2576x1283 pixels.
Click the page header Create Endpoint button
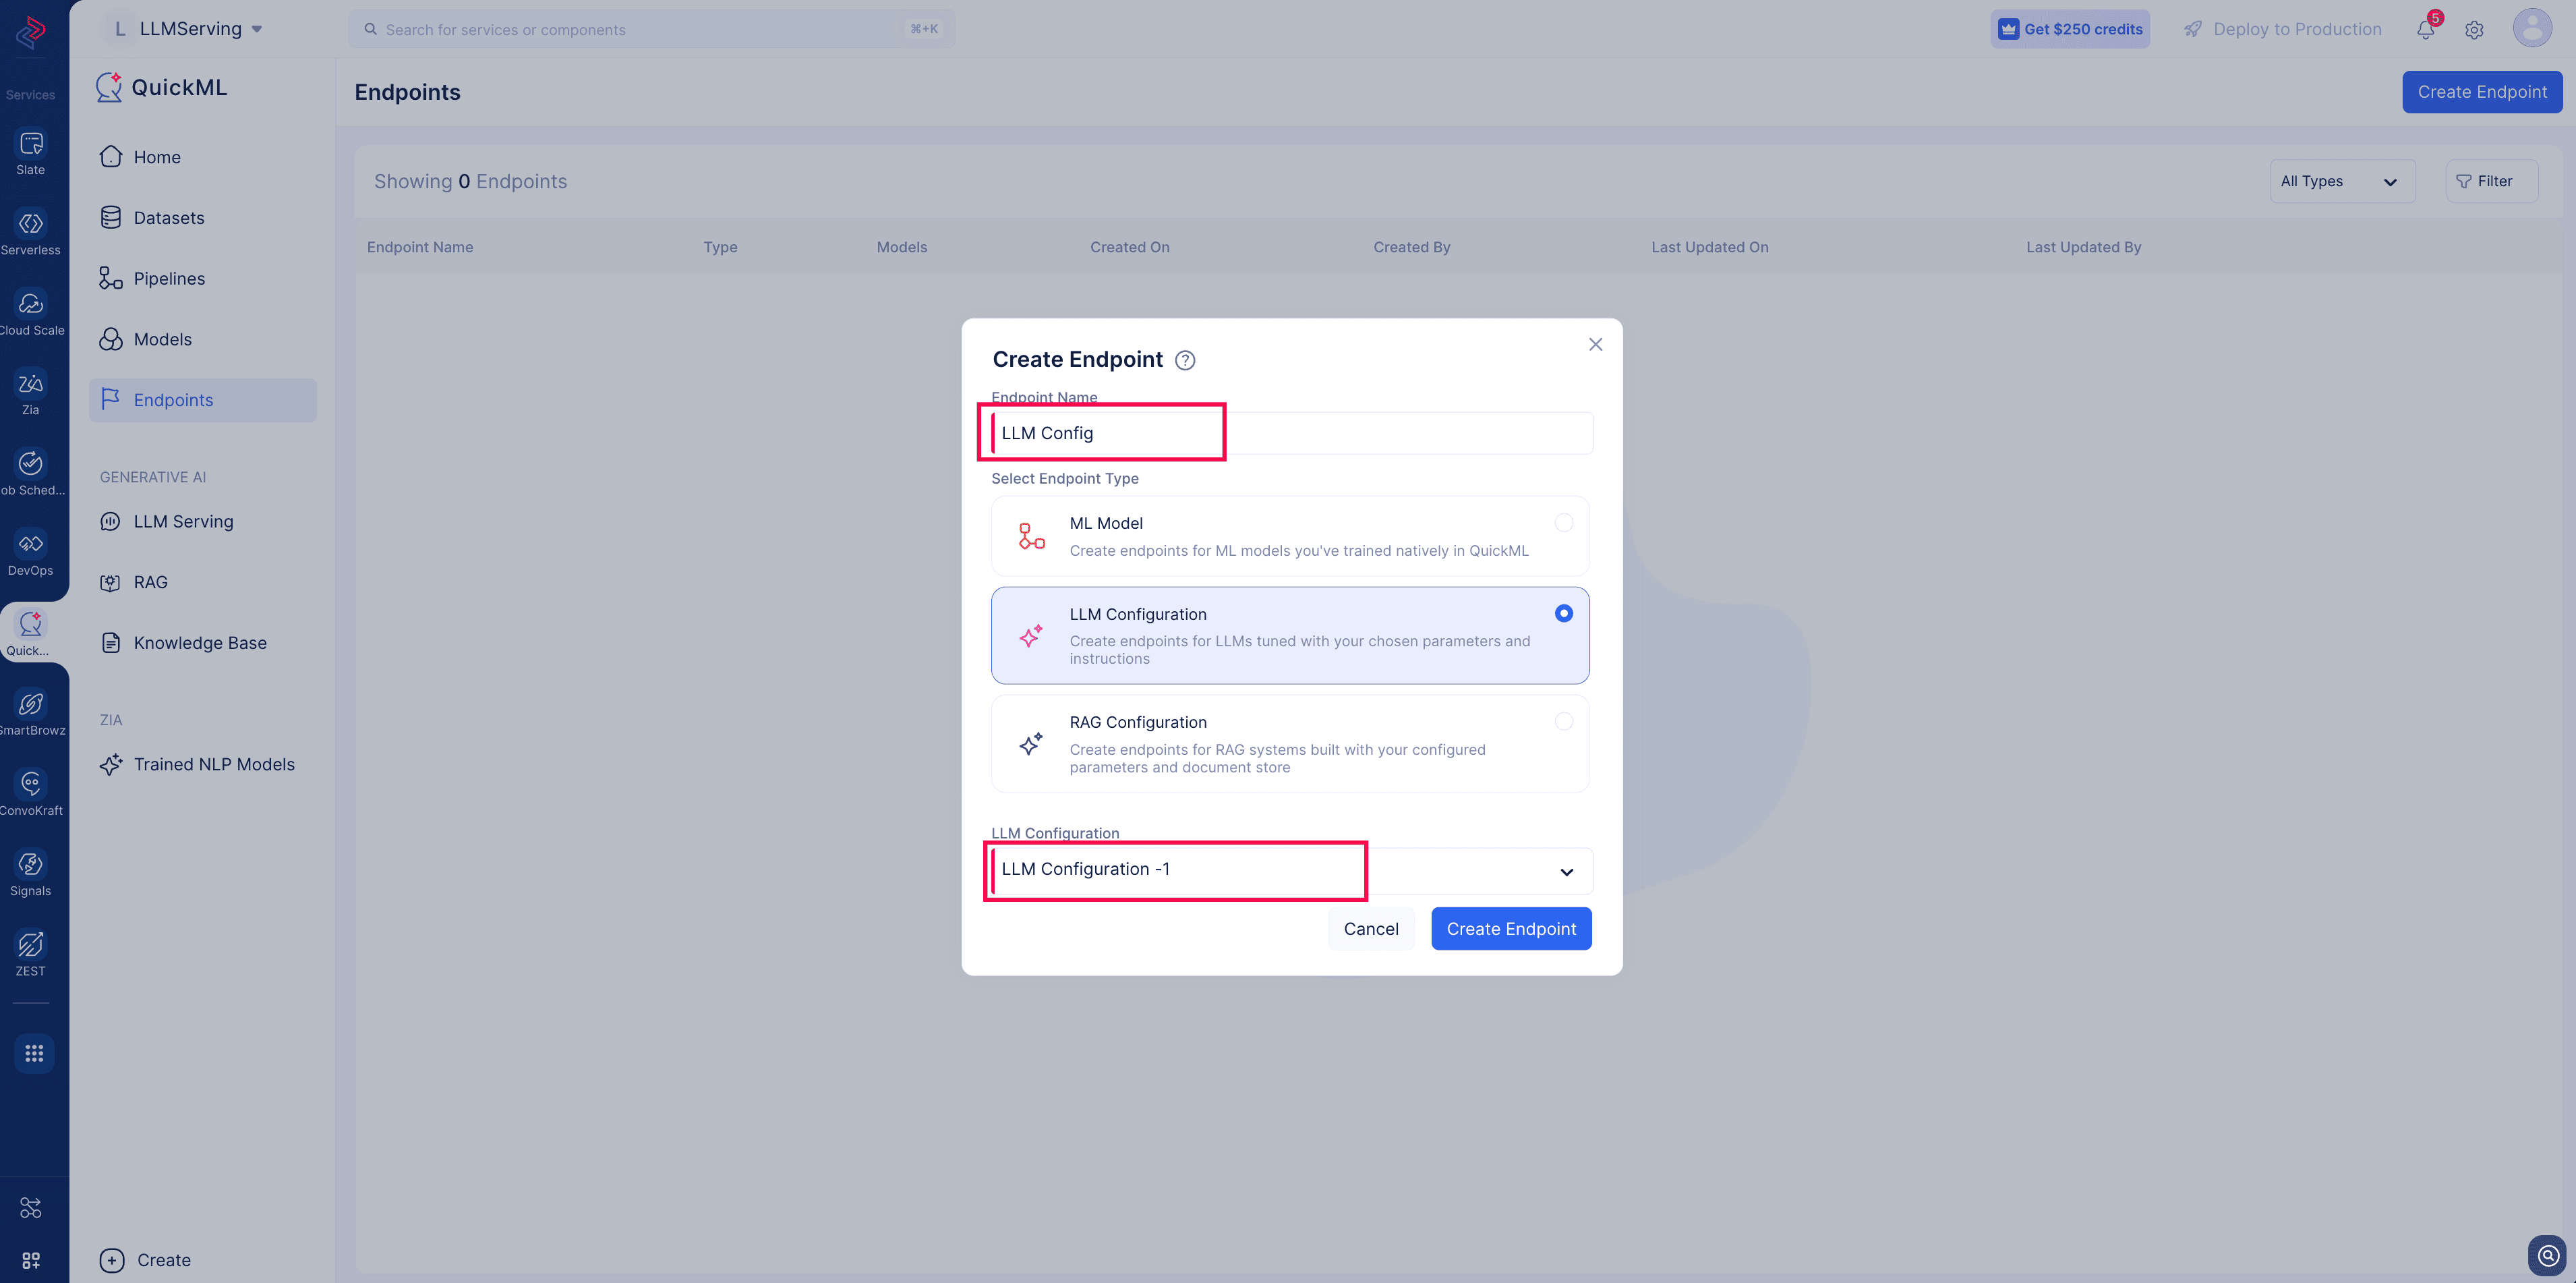point(2482,92)
